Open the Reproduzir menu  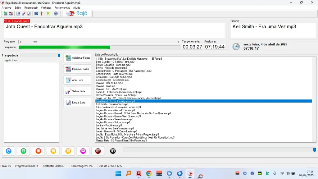31,7
